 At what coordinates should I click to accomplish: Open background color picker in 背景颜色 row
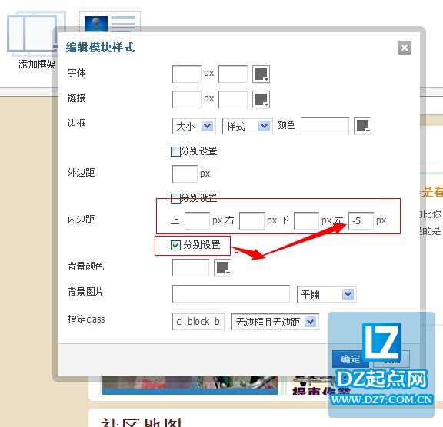(222, 268)
